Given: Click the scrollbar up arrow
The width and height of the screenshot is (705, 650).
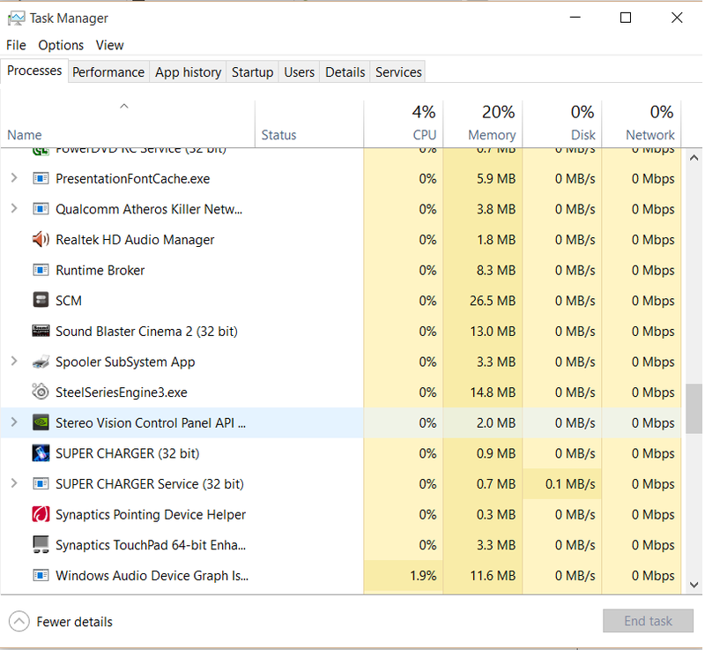Looking at the screenshot, I should [x=694, y=158].
